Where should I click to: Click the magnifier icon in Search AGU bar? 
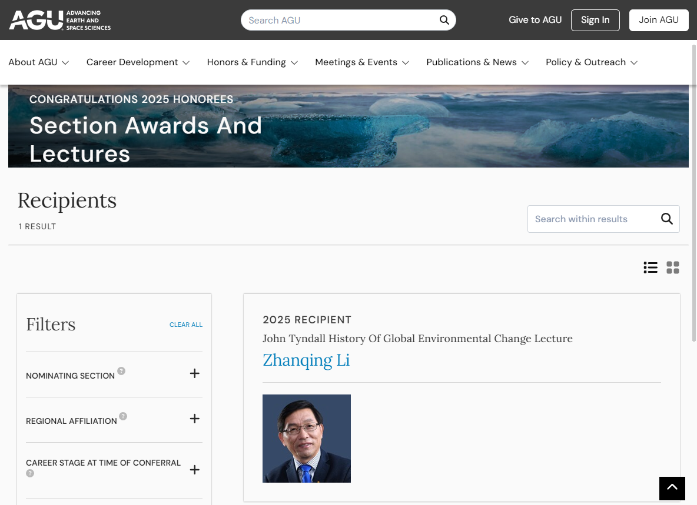pyautogui.click(x=444, y=20)
